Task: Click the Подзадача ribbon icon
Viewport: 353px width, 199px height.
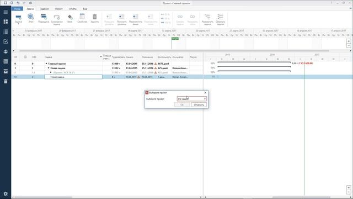Action: [x=44, y=18]
